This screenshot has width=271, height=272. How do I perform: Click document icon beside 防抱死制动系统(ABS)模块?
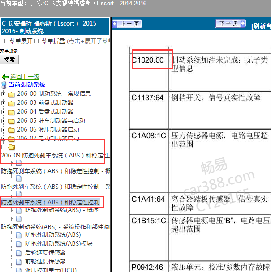point(19,244)
